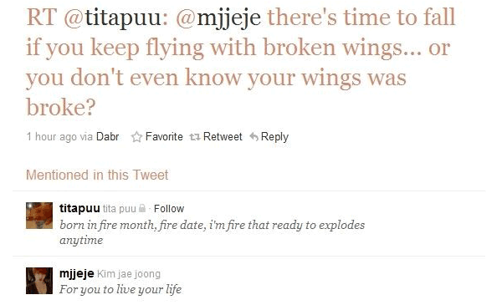Open mjjeje username in mentions list

76,274
